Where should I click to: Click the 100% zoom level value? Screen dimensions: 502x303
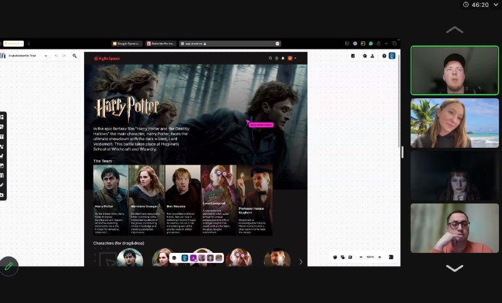370,257
